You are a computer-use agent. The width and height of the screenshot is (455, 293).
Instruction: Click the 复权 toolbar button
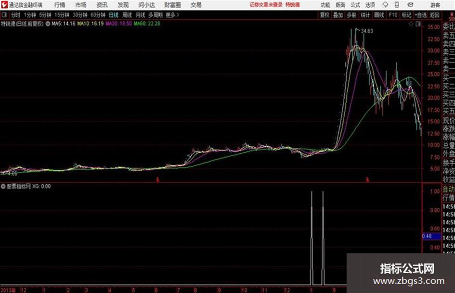325,15
